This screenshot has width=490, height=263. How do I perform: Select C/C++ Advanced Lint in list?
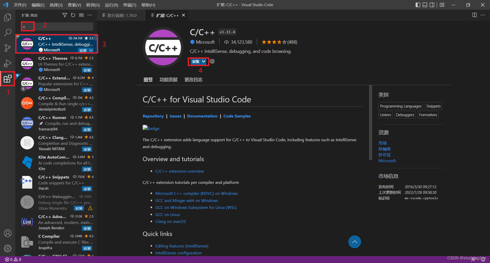(x=57, y=222)
